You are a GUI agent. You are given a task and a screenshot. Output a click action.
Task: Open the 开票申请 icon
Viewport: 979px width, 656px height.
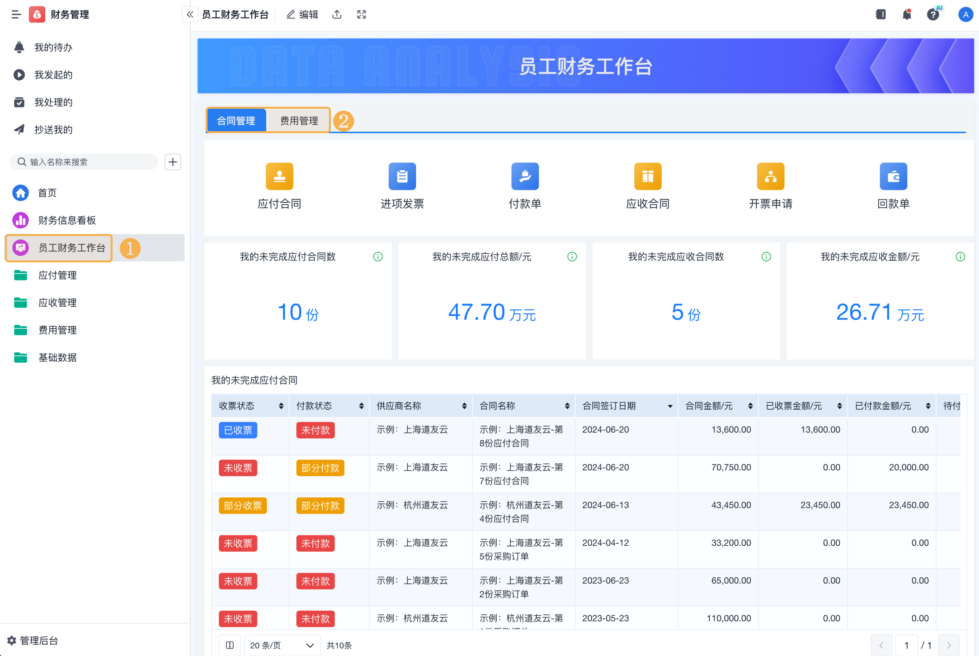(770, 176)
